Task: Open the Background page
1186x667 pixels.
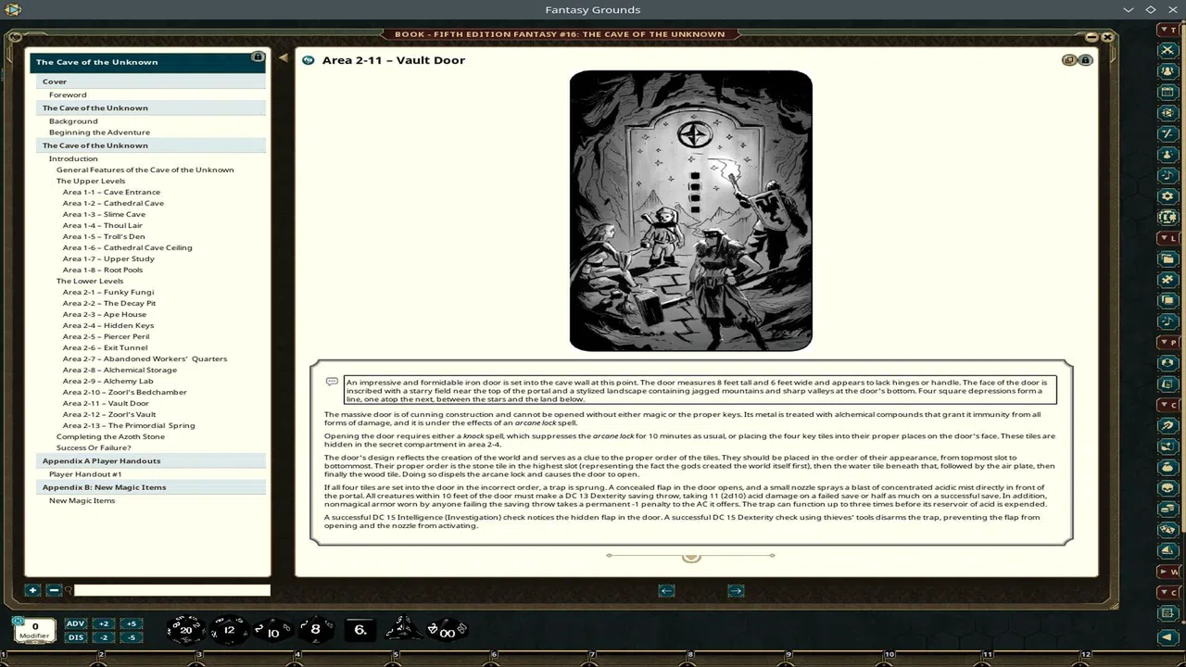Action: (x=73, y=121)
